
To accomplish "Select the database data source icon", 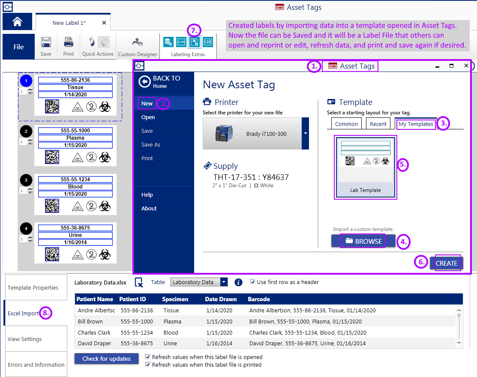I will coord(168,42).
